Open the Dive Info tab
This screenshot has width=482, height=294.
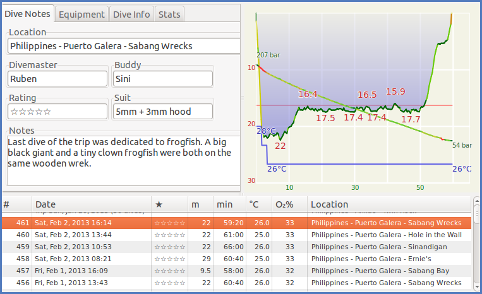pyautogui.click(x=131, y=14)
